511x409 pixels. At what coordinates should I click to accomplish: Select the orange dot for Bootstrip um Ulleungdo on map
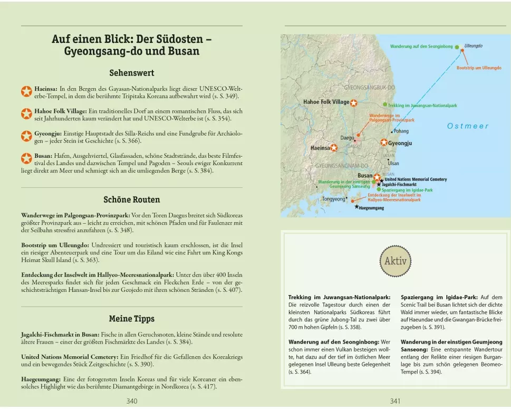tap(462, 51)
